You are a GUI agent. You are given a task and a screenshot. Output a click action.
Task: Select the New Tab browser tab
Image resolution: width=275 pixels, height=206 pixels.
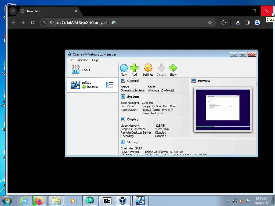point(49,11)
